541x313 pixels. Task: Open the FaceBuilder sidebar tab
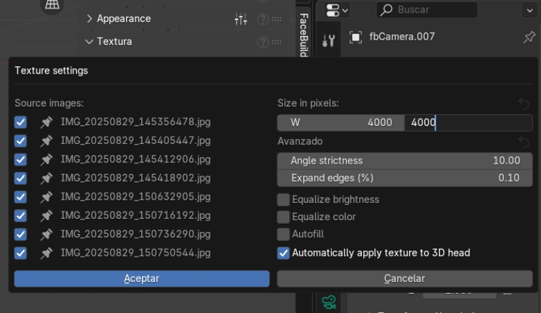[303, 33]
